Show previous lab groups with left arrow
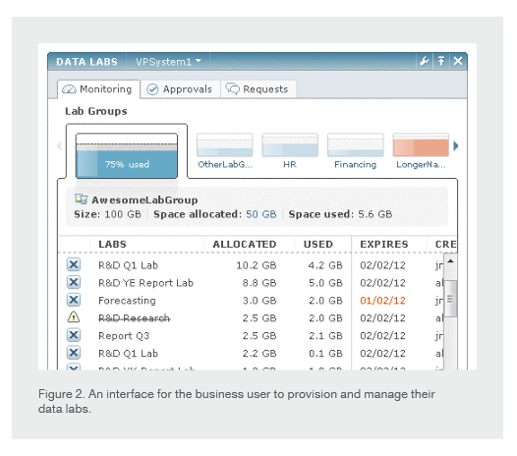The height and width of the screenshot is (456, 517). point(59,145)
